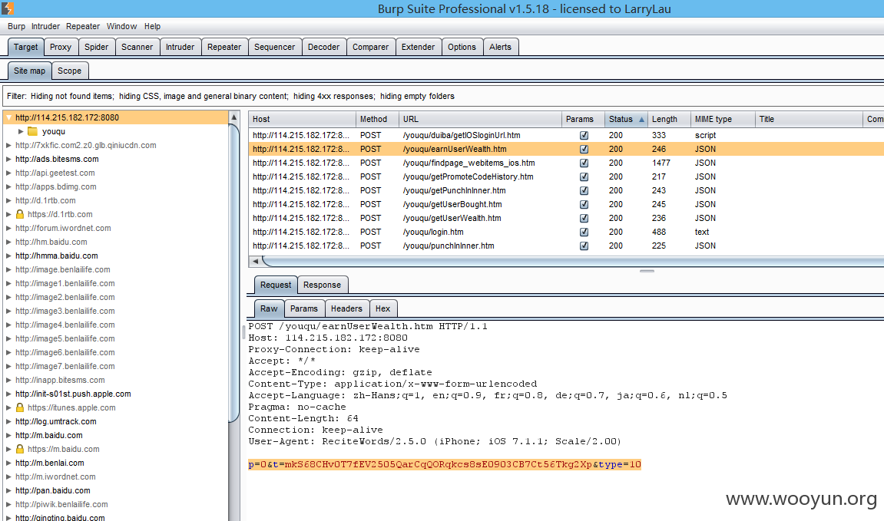884x521 pixels.
Task: Click the site map tree scrollbar up arrow
Action: [x=234, y=117]
